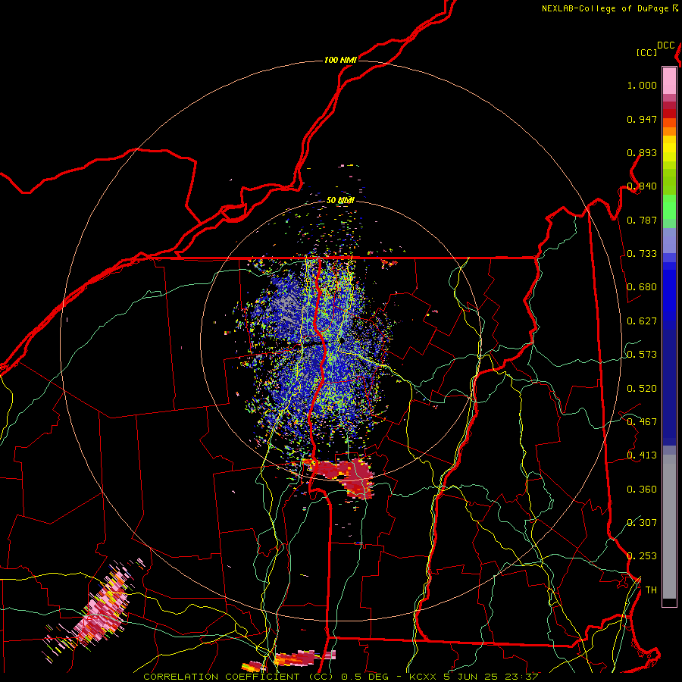Click the 23:37 timestamp in the caption

click(x=521, y=677)
